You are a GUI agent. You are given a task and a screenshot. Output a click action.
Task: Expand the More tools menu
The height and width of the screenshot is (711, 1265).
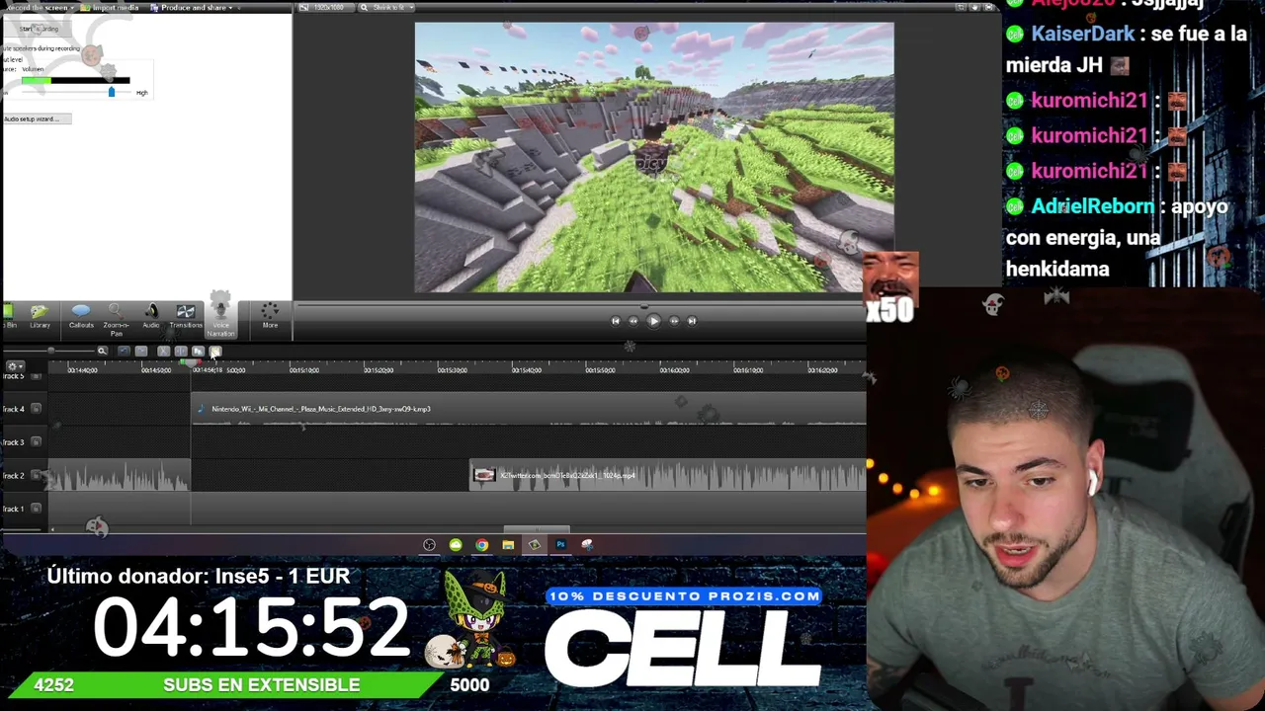[270, 316]
